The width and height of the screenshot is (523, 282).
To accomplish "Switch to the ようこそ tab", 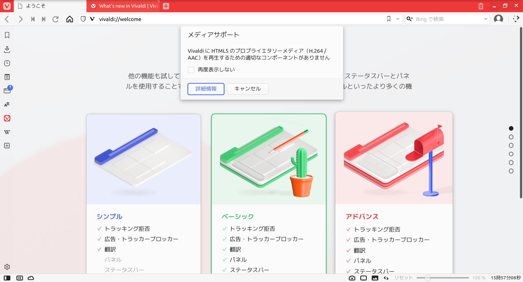I will click(x=50, y=6).
